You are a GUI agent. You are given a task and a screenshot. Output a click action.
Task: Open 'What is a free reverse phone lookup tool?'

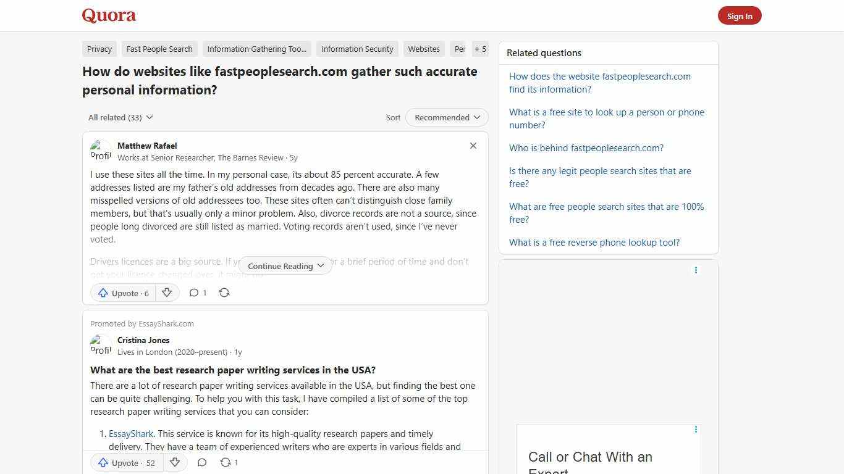594,243
